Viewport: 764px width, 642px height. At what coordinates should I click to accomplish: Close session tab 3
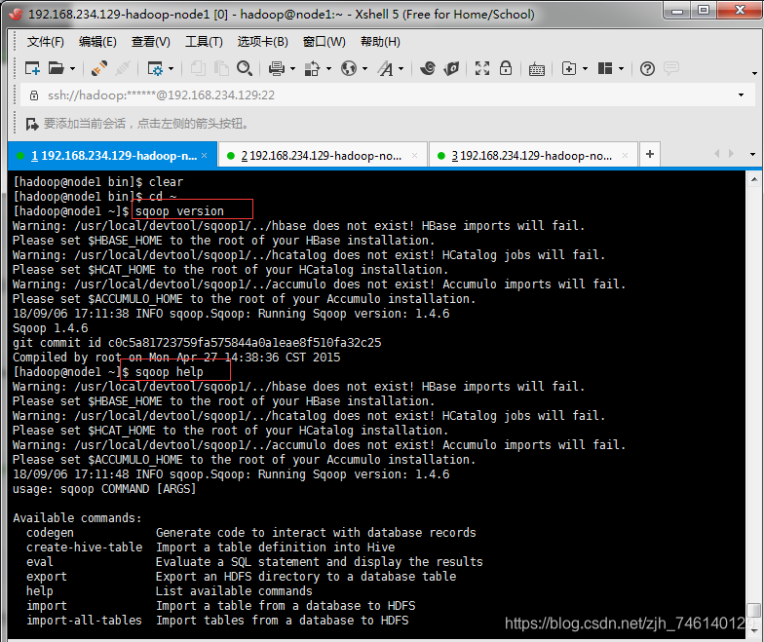pos(626,156)
